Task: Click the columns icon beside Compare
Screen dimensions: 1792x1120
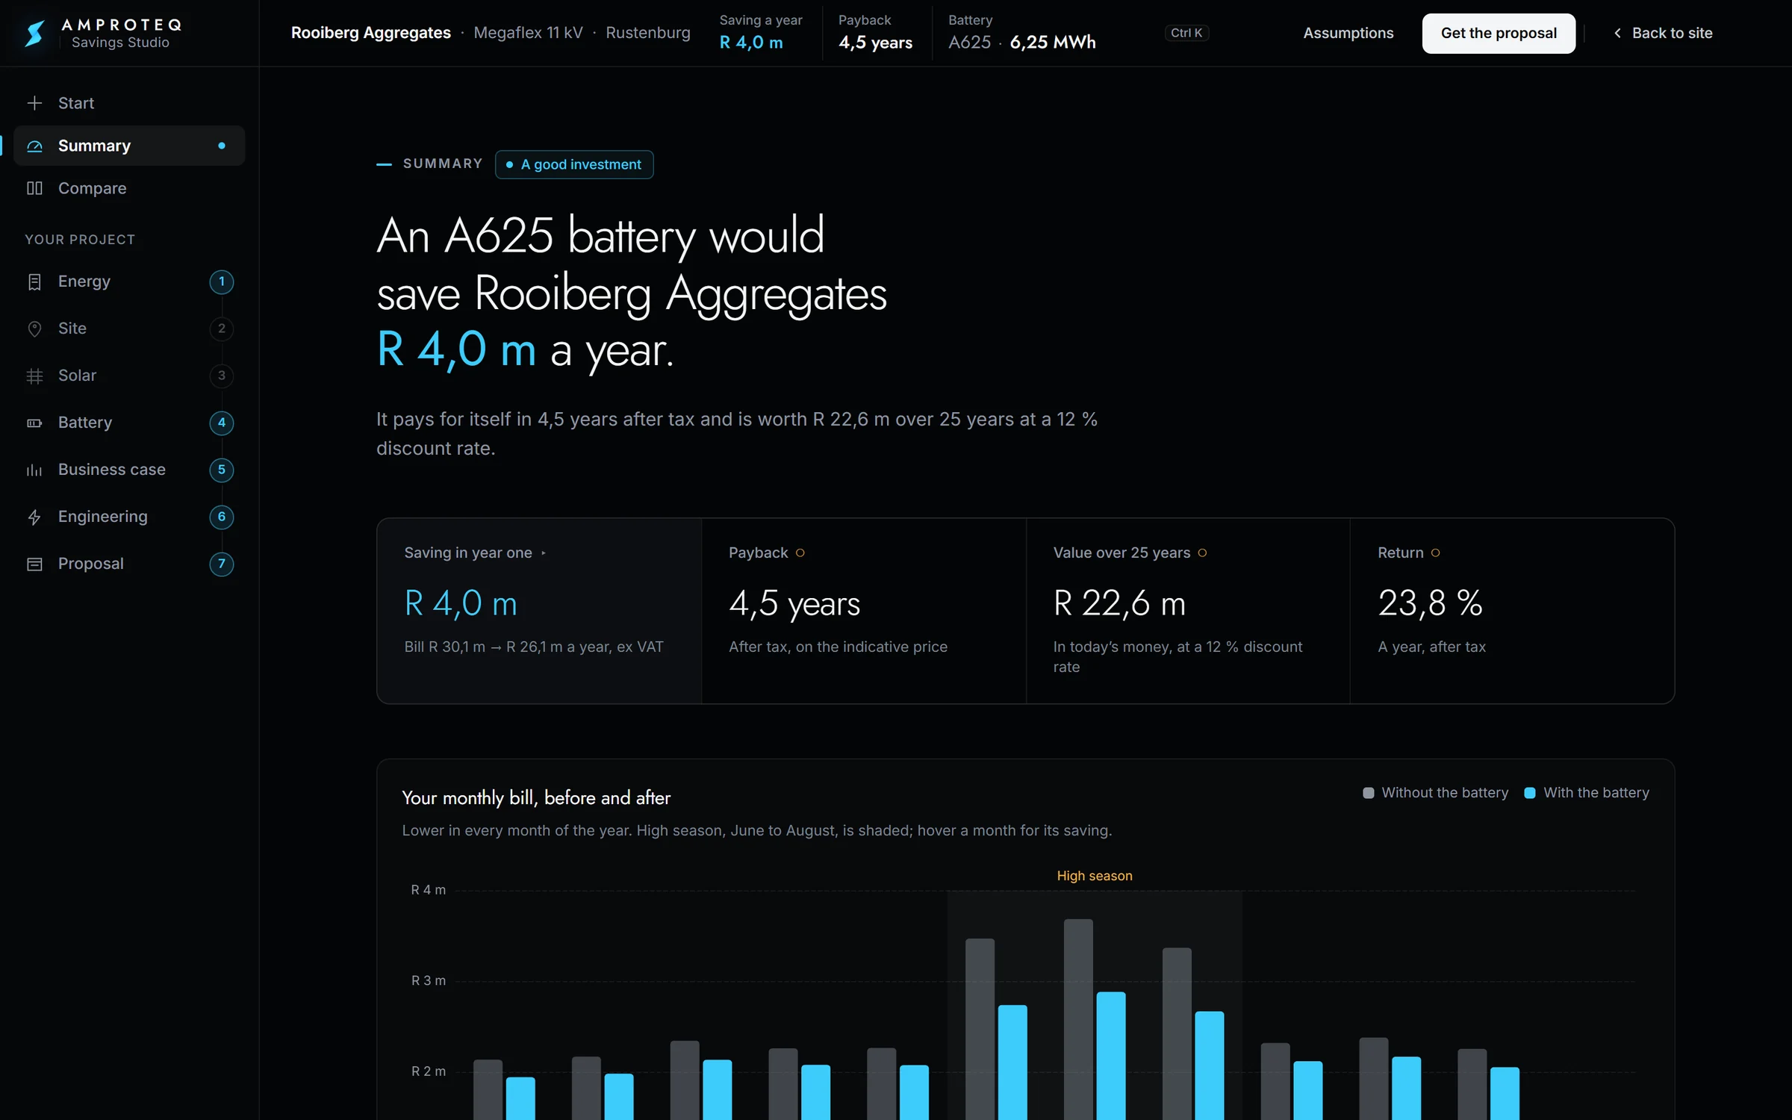Action: point(34,188)
